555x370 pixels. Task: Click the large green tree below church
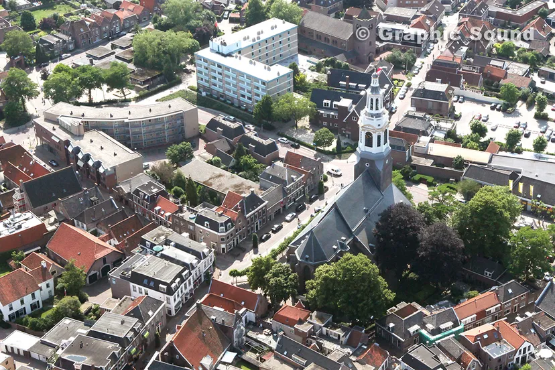pos(350,288)
